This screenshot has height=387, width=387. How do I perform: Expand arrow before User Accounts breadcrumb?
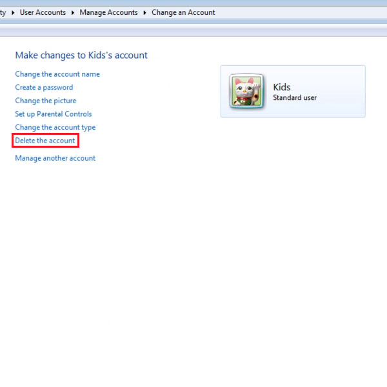click(x=13, y=13)
